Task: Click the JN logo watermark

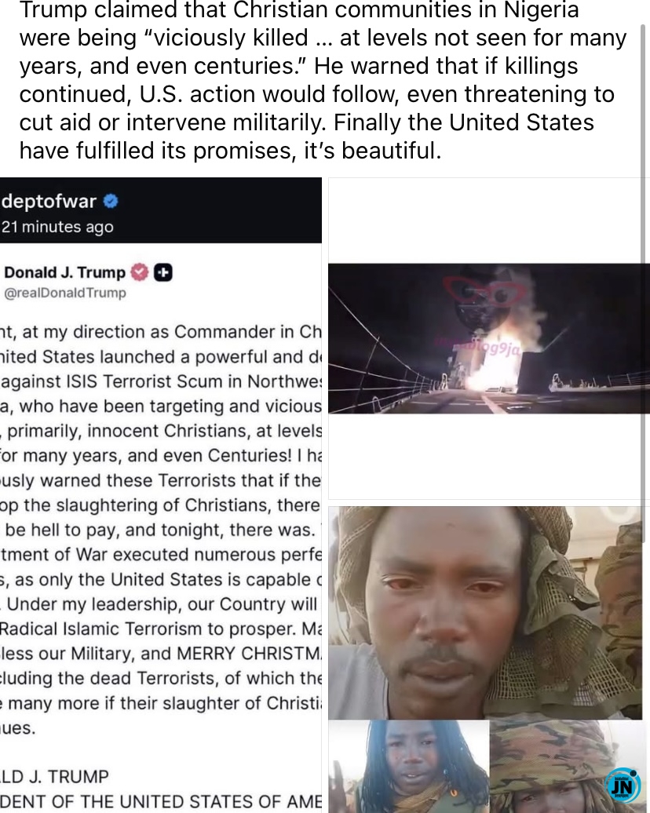Action: click(x=623, y=786)
